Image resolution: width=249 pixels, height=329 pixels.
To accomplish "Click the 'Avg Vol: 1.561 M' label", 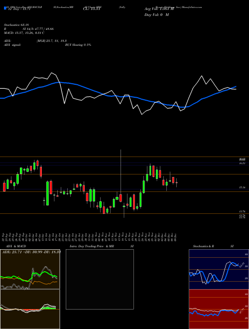I will coord(158,9).
